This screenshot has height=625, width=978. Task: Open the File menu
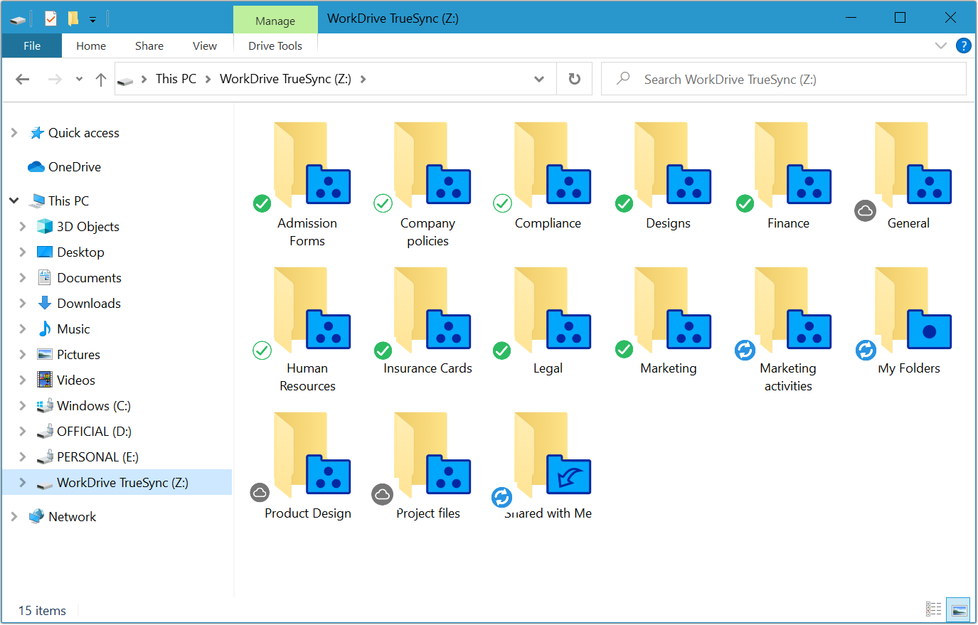pyautogui.click(x=32, y=46)
